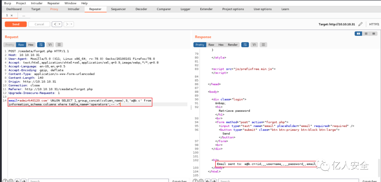Toggle word wrap icon in Request panel
This screenshot has width=381, height=182.
[41, 45]
